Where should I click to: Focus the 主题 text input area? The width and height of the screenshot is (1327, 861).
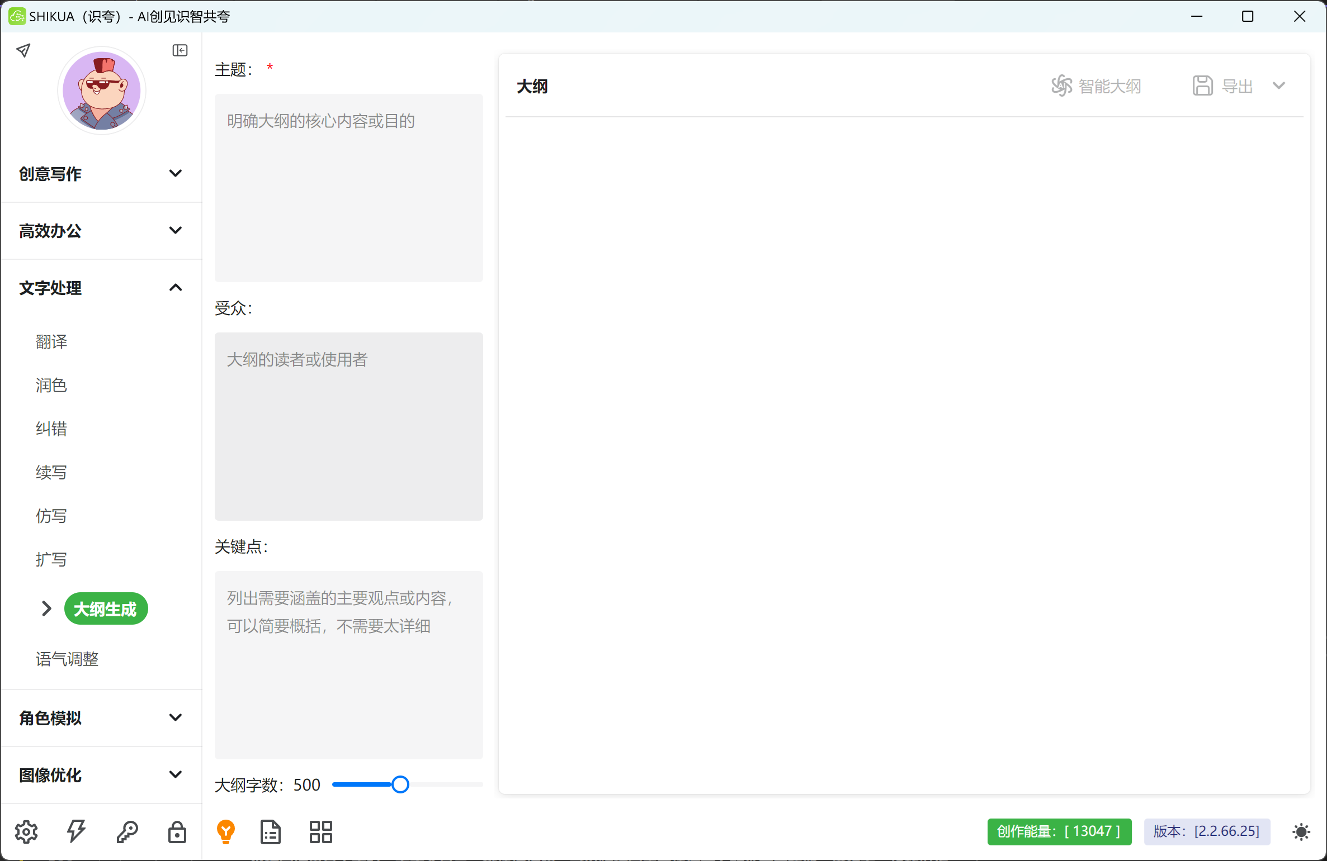click(x=348, y=188)
